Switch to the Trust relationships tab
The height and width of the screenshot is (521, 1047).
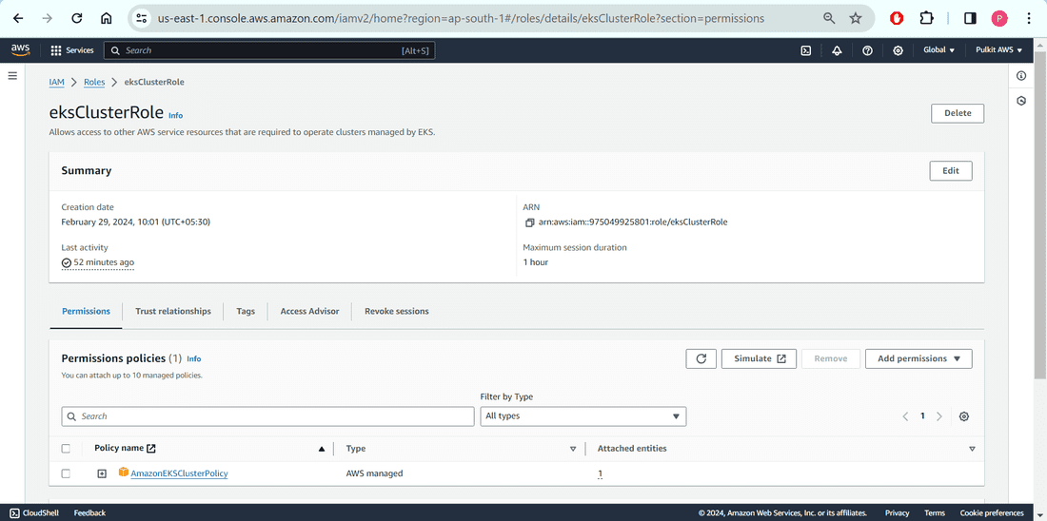(173, 311)
